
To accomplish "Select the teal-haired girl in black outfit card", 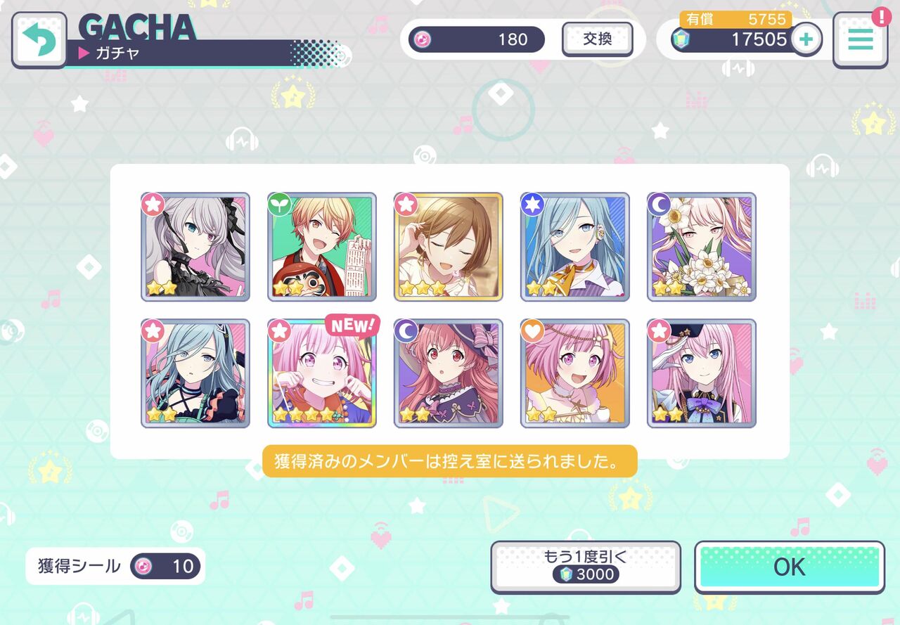I will pos(195,373).
